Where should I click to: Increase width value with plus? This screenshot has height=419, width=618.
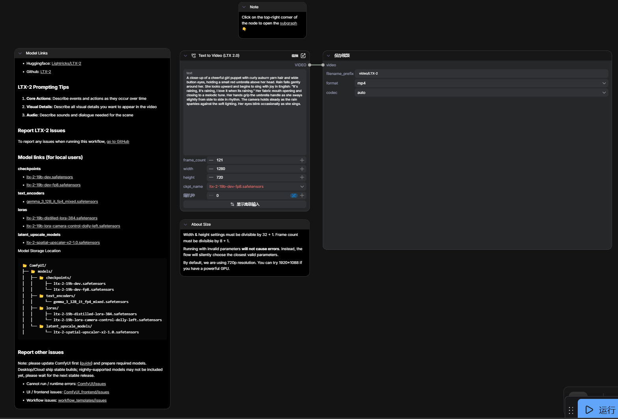pyautogui.click(x=302, y=169)
